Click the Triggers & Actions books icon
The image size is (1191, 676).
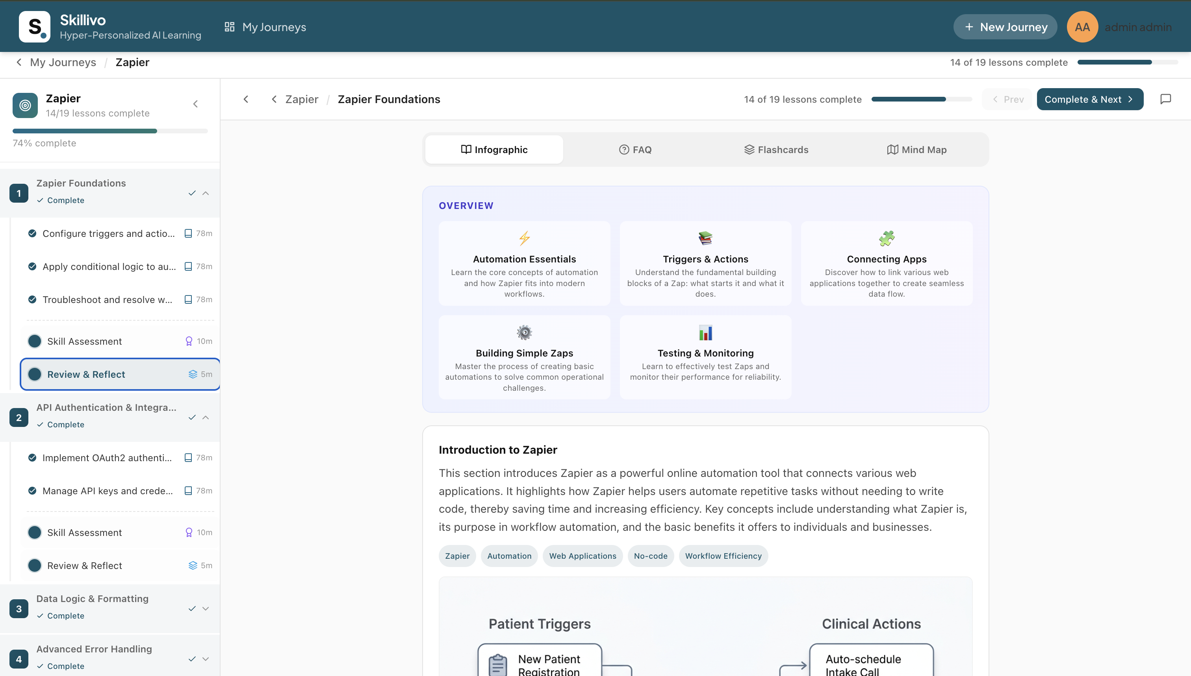tap(705, 238)
